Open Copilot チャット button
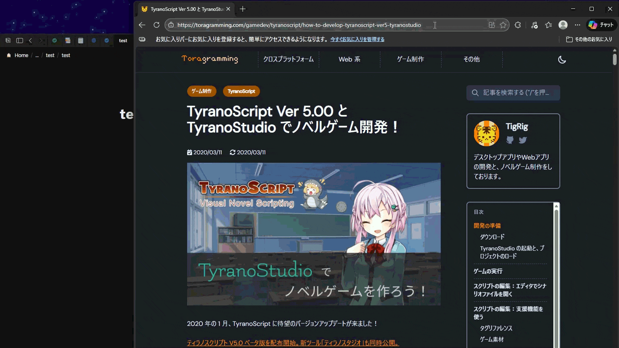619x348 pixels. coord(601,25)
